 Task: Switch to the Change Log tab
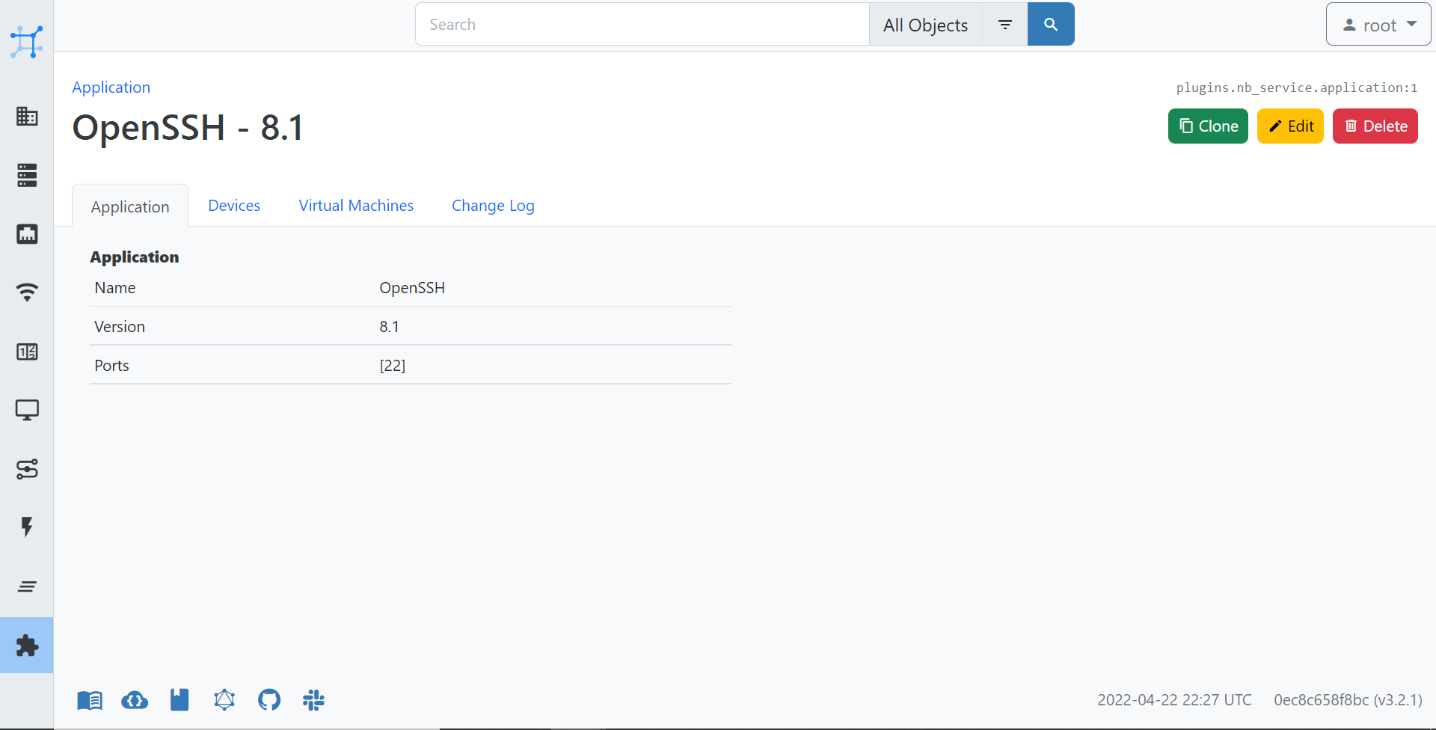coord(493,206)
